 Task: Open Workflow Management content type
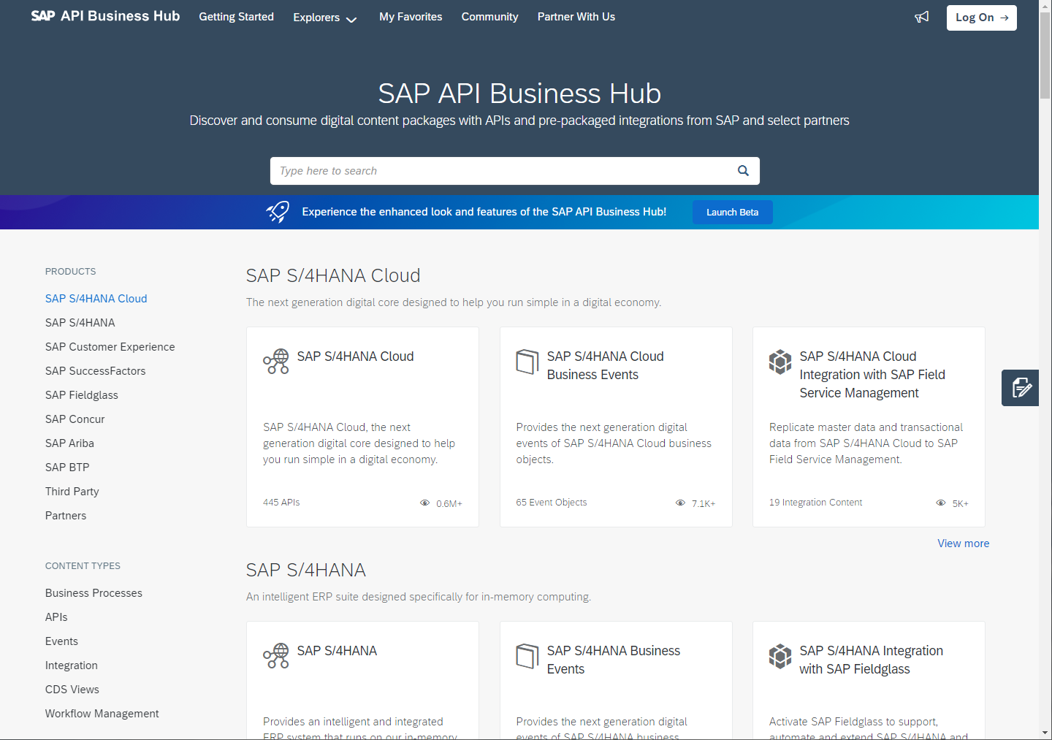(102, 714)
